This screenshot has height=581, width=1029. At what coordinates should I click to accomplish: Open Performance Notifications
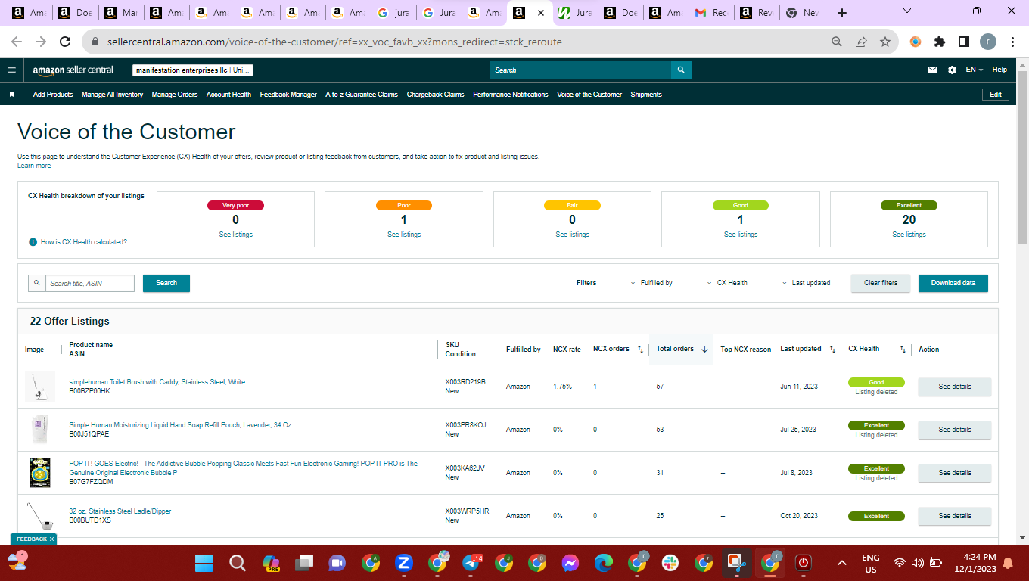[x=511, y=95]
